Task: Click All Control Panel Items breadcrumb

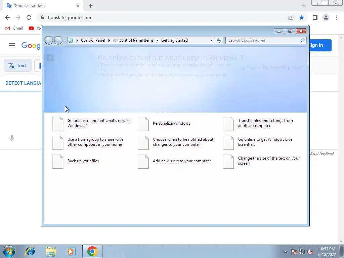Action: [x=133, y=40]
